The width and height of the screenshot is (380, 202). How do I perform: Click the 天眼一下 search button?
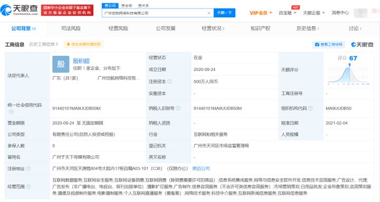coord(224,13)
